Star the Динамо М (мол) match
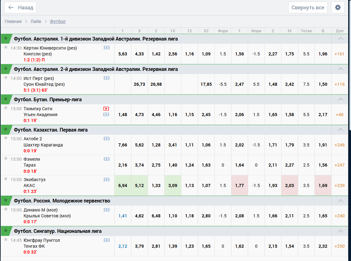The height and width of the screenshot is (261, 351). (6, 209)
